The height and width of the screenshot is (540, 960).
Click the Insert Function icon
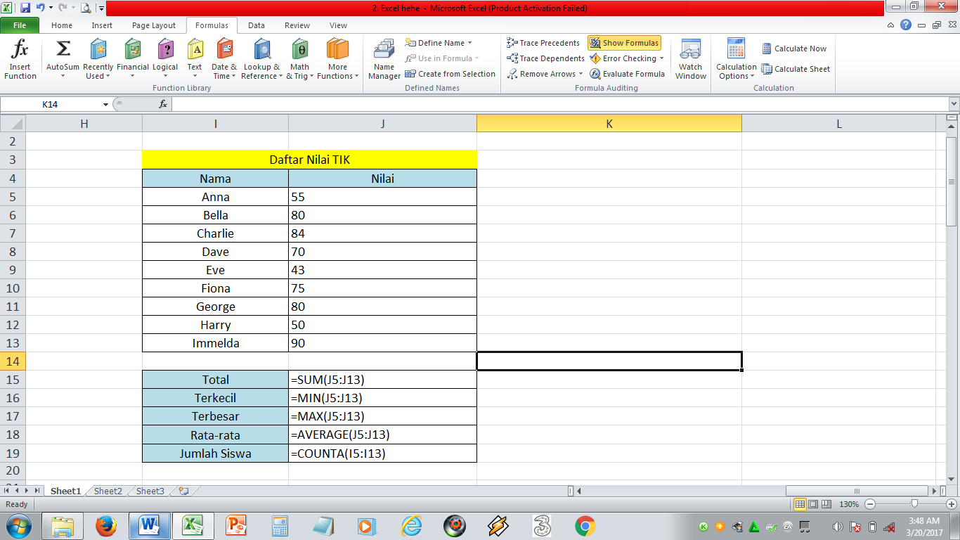[20, 59]
